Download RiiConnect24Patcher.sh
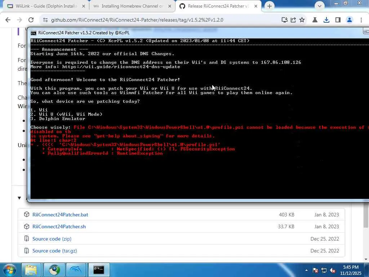Screen dimensions: 369x277 click(x=59, y=227)
